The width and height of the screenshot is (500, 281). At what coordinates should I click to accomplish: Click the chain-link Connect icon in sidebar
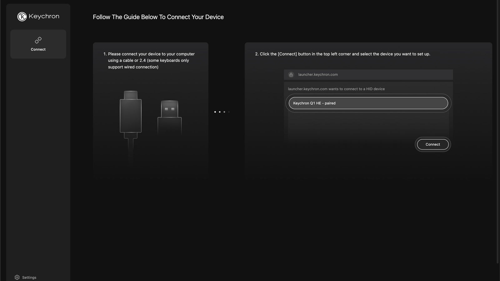point(38,40)
